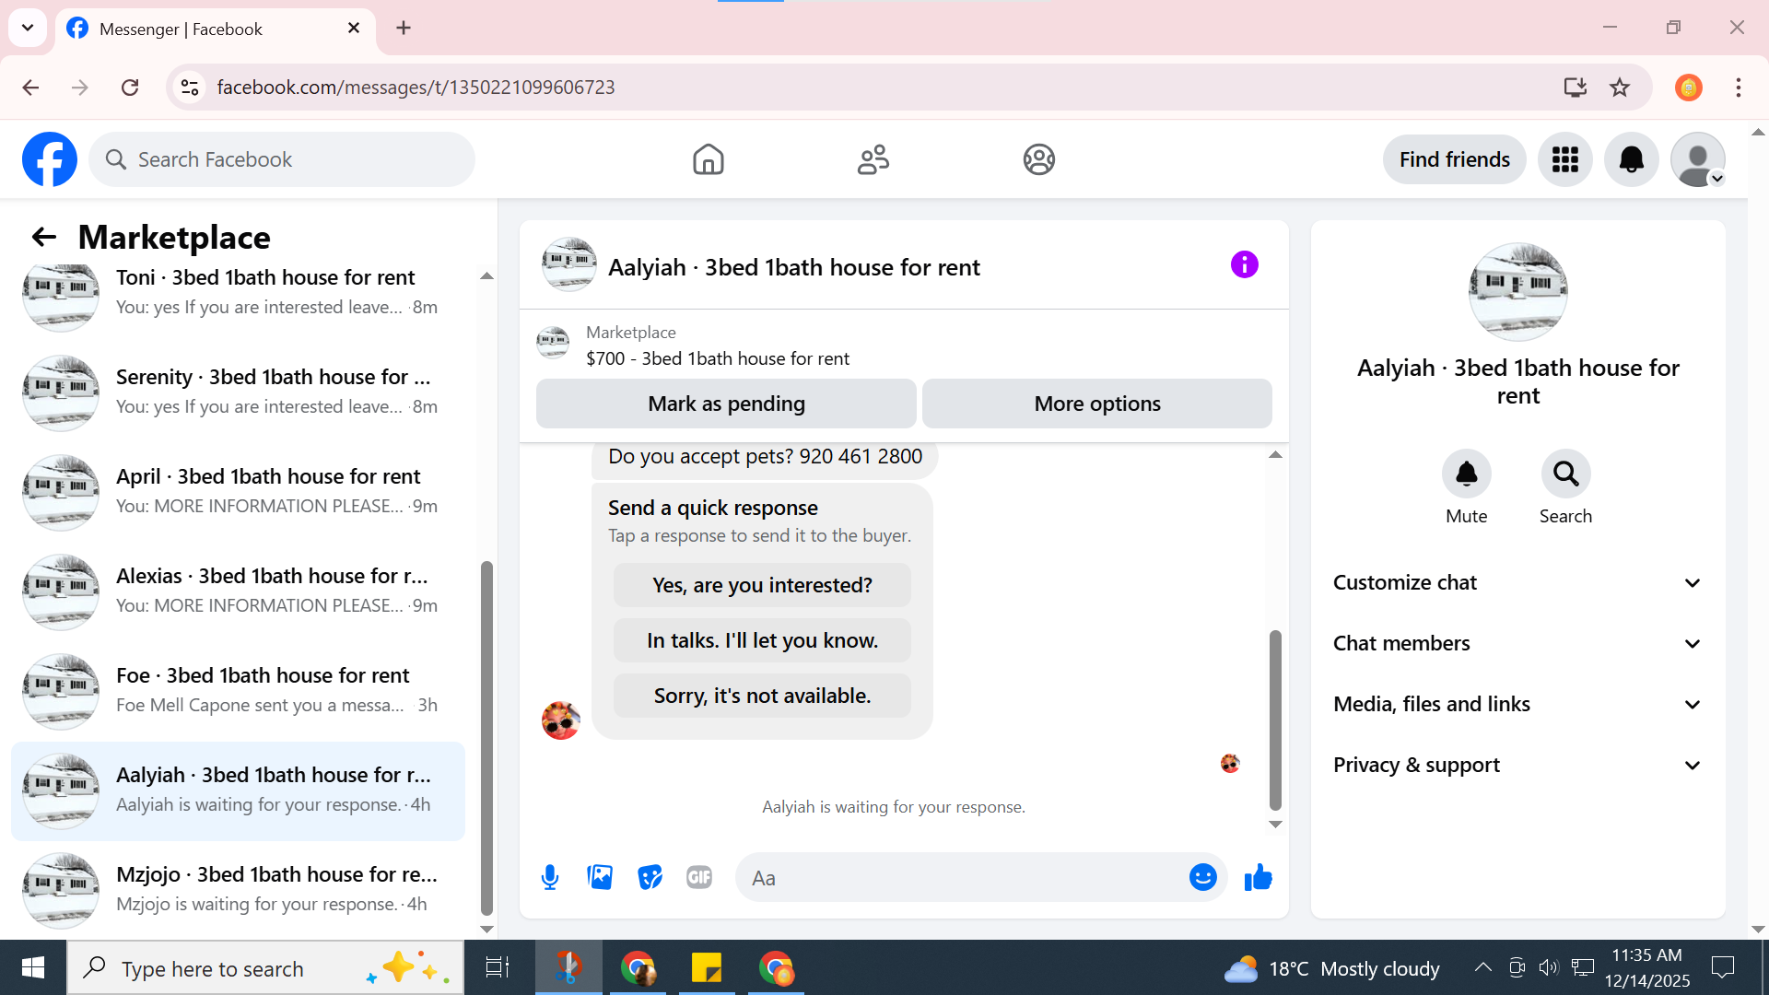Open the Chrome profile avatar

coord(1688,88)
